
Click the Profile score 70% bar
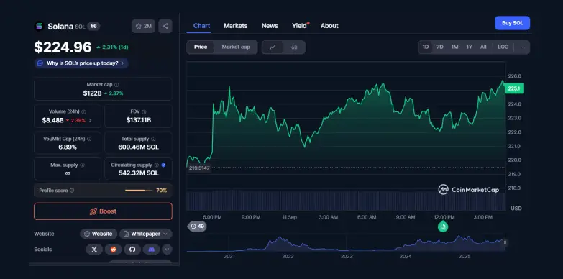pos(139,191)
